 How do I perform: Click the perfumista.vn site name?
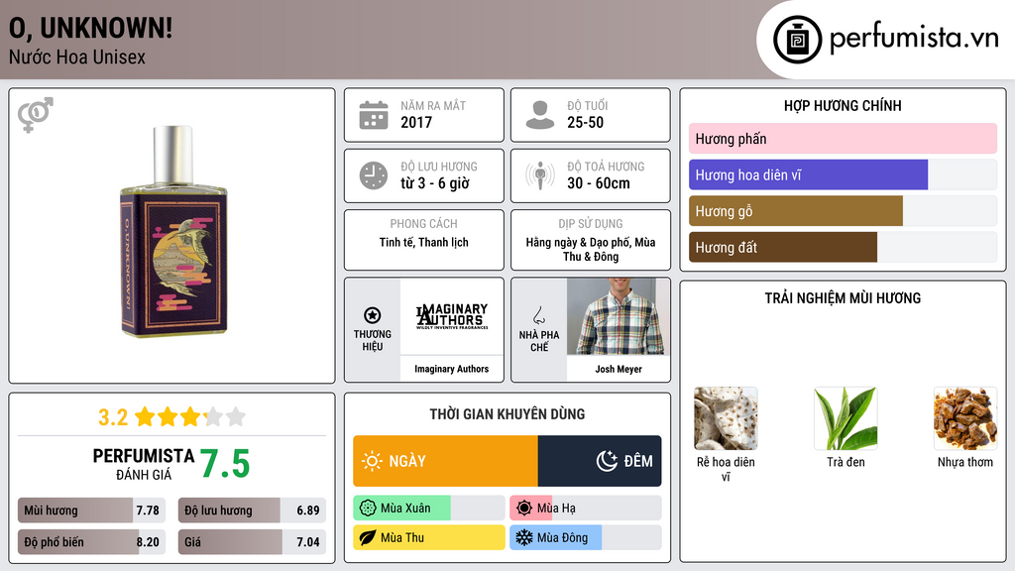point(913,39)
